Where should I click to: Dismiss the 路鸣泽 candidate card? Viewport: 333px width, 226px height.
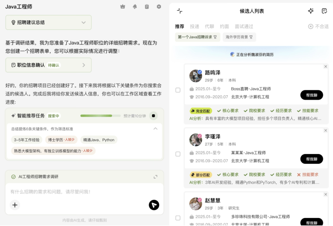(x=326, y=67)
